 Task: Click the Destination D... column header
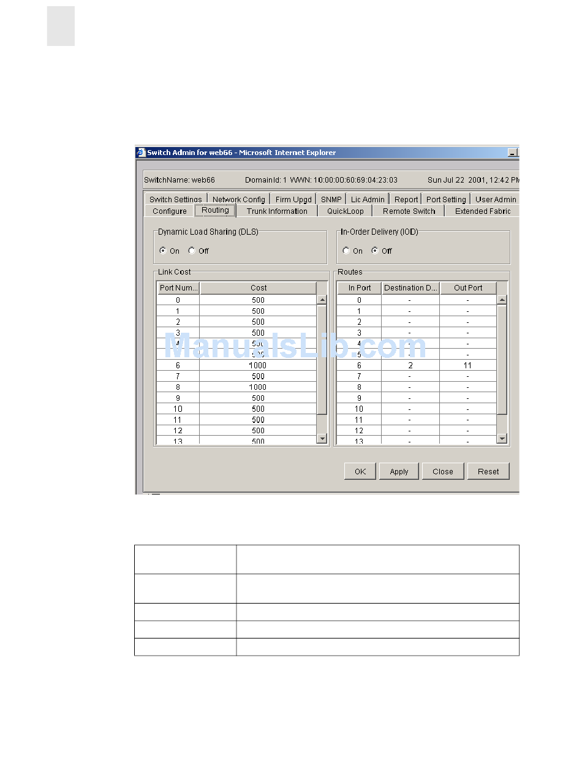(410, 288)
